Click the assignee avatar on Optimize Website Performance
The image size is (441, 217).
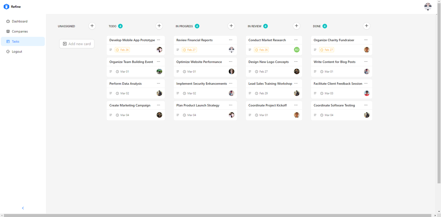[232, 71]
